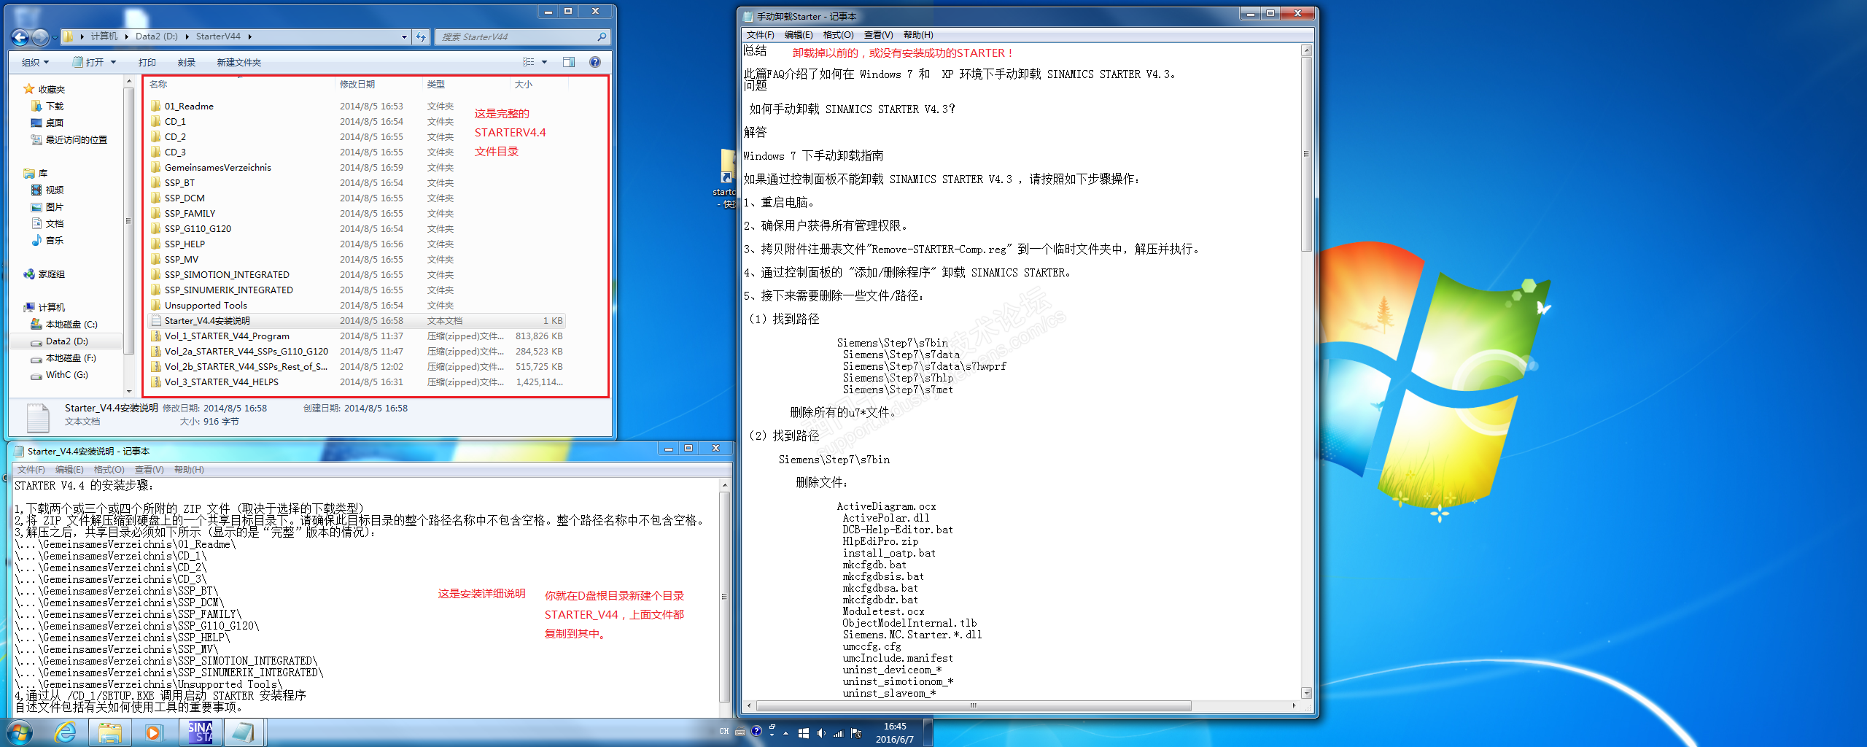Screen dimensions: 1867x747
Task: Switch to Notepad from the taskbar
Action: click(244, 732)
